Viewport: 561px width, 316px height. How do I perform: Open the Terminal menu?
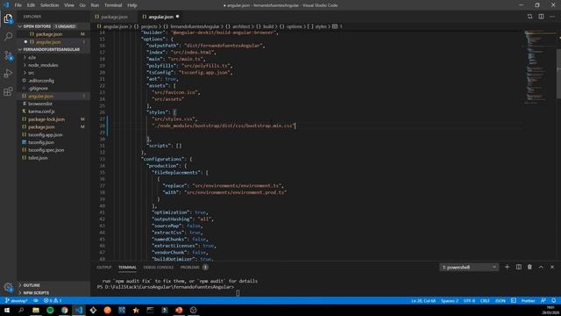tap(113, 5)
